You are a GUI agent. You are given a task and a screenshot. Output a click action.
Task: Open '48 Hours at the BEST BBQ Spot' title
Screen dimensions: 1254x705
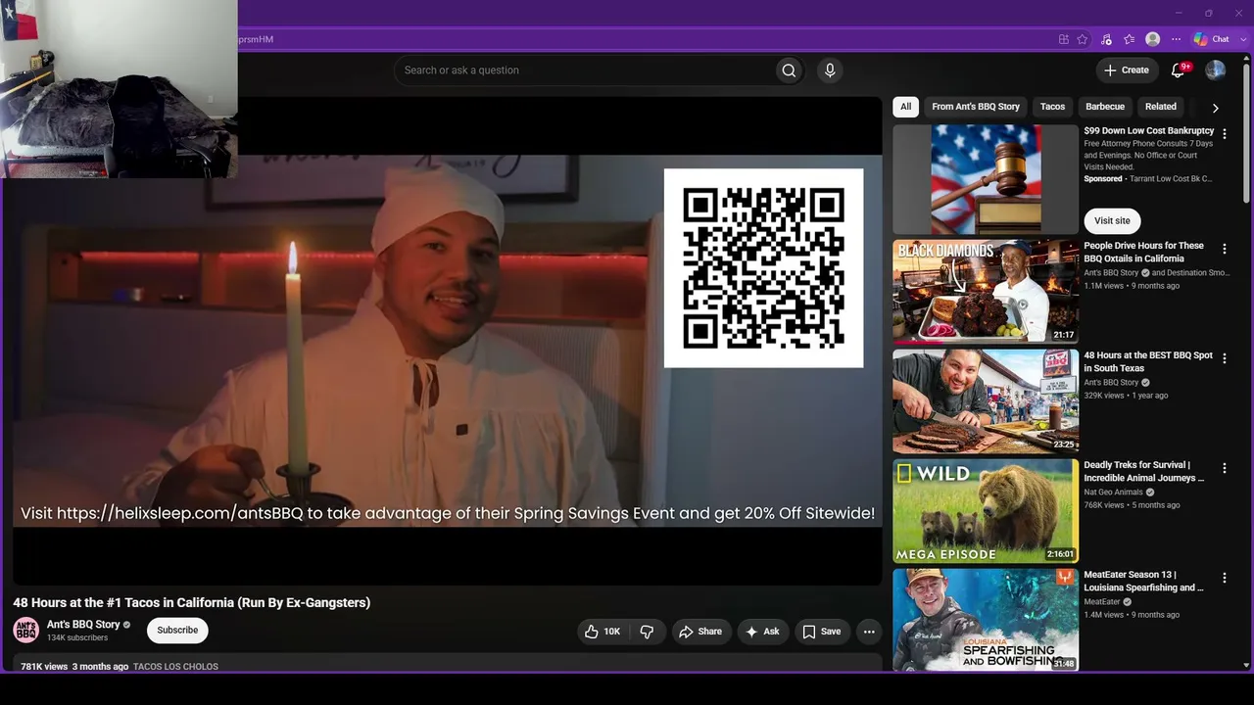(x=1148, y=362)
